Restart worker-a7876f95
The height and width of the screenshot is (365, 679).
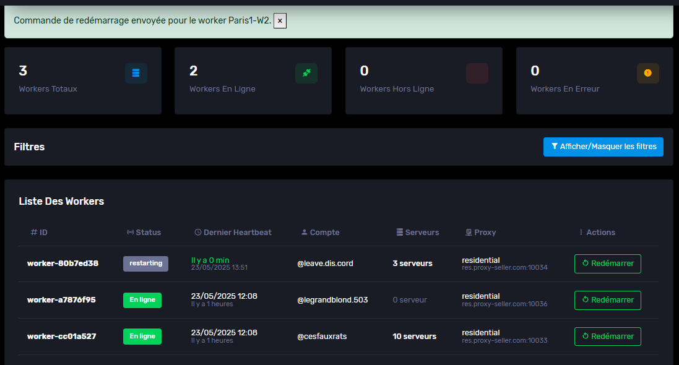(607, 300)
